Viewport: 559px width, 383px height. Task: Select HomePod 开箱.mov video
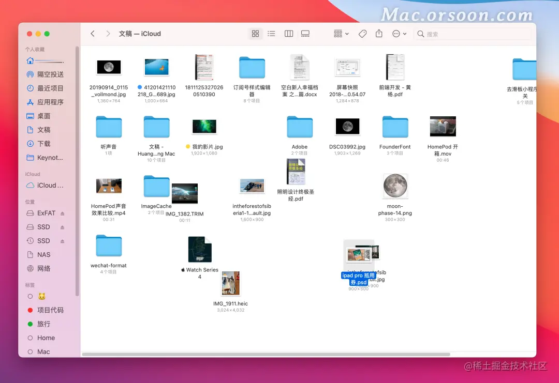tap(443, 126)
